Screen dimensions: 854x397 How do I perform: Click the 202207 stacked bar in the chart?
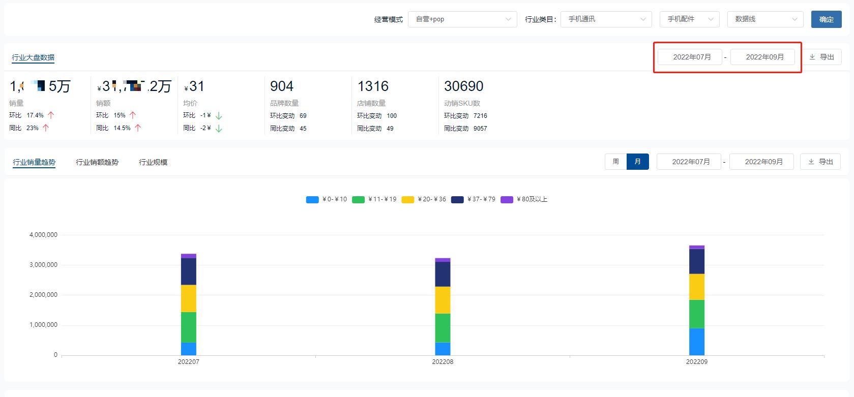click(x=189, y=304)
